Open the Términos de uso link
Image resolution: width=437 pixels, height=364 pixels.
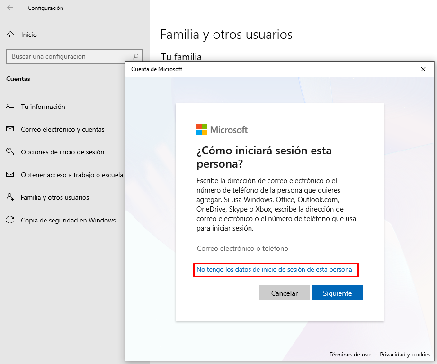[350, 355]
